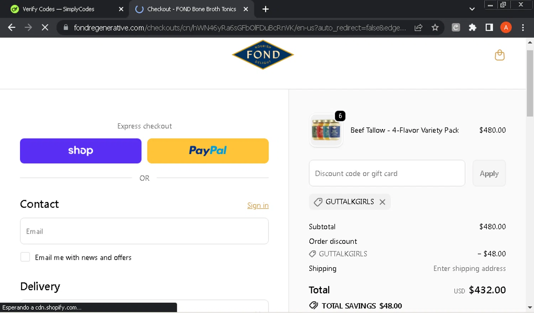This screenshot has height=313, width=534.
Task: Minimize the browser window
Action: coord(490,5)
